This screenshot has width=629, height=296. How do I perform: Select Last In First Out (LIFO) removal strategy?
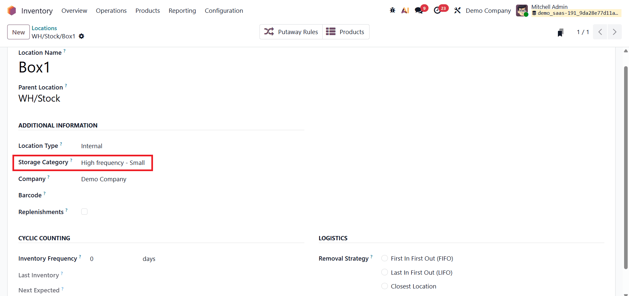click(384, 272)
